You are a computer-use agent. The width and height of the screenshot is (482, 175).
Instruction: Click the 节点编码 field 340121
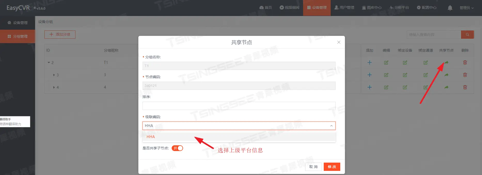[x=239, y=86]
